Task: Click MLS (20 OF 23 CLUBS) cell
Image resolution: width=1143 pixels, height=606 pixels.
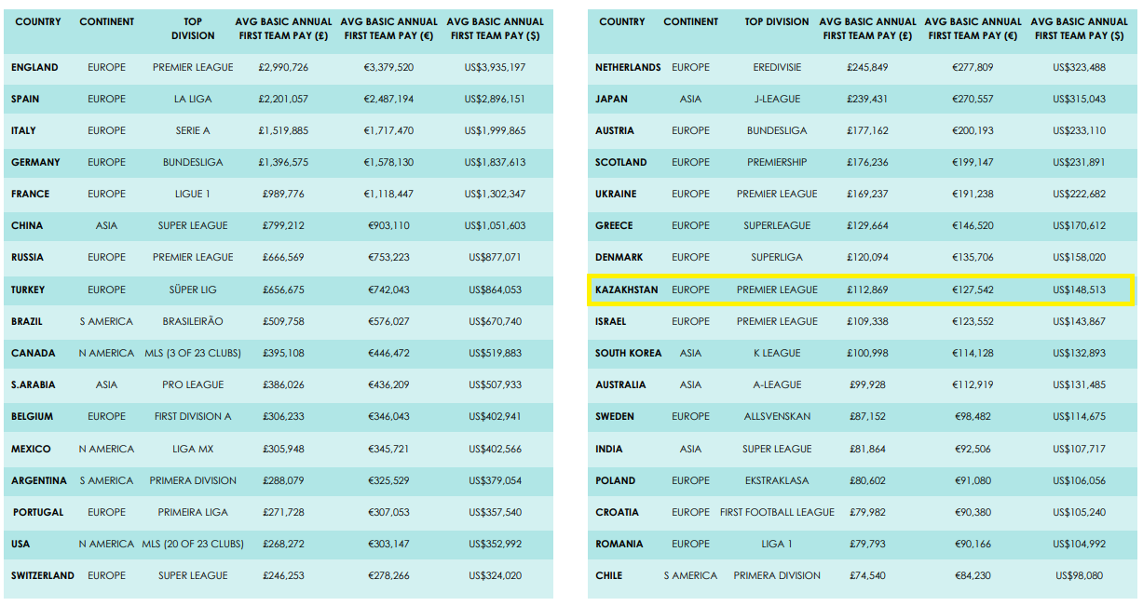Action: [x=193, y=544]
